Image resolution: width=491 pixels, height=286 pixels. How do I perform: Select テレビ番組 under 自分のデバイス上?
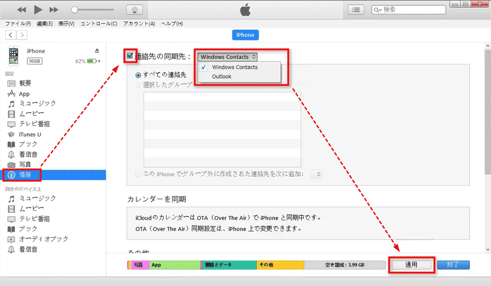click(35, 219)
